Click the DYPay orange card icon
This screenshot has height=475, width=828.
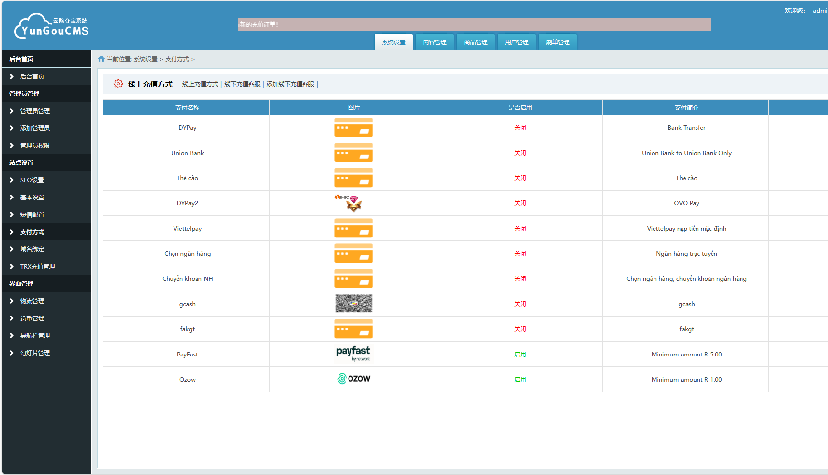click(353, 127)
